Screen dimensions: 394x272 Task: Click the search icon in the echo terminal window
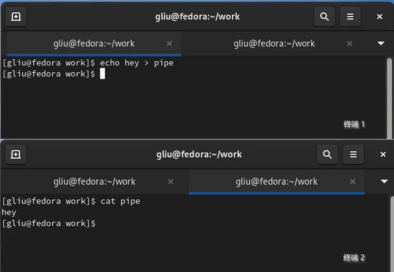point(324,17)
